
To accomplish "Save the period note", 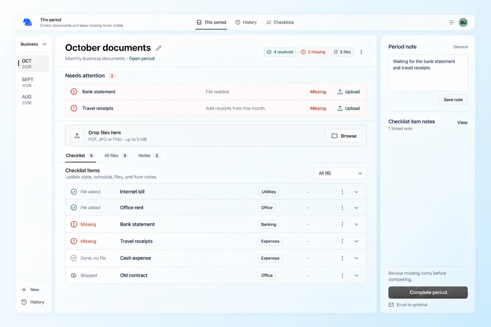I will (453, 100).
